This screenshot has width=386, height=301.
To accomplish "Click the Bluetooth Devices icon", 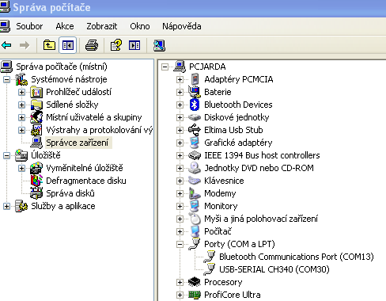I will click(x=195, y=105).
